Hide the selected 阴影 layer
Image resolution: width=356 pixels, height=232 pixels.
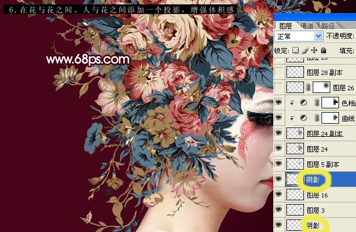coord(279,179)
